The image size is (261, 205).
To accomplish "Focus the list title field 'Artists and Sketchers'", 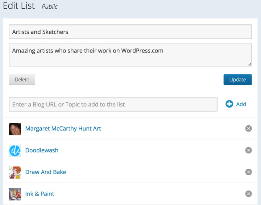I will click(130, 32).
